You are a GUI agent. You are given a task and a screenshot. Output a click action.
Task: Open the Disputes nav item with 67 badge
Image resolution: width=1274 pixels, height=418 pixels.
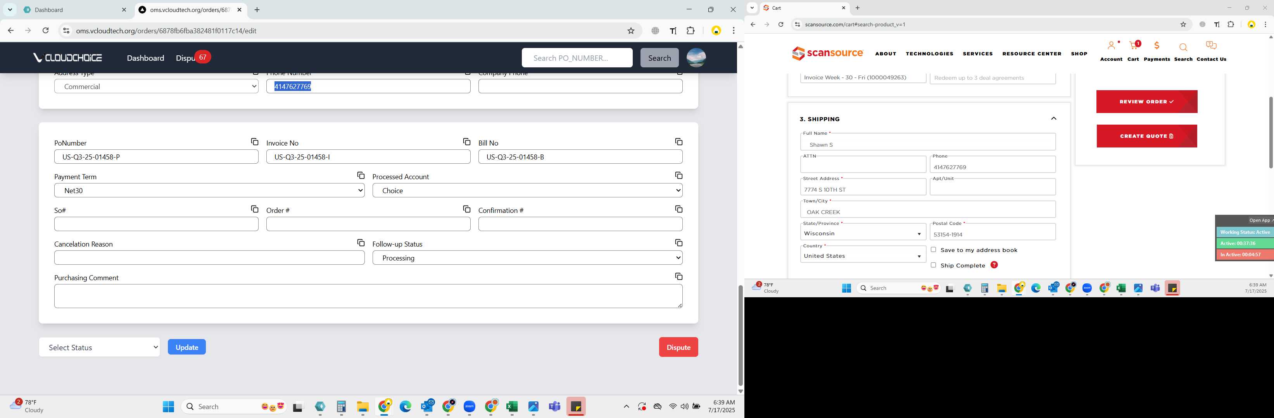point(193,58)
